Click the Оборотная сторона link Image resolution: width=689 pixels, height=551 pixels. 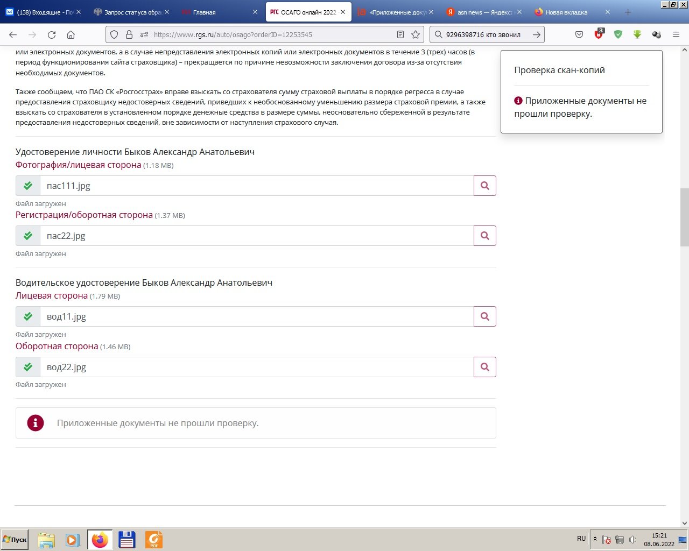57,346
